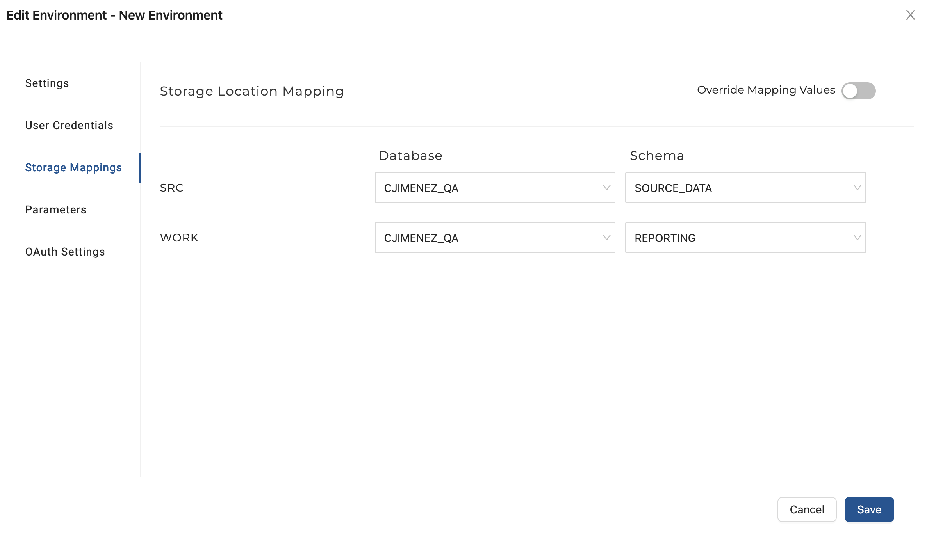Click the SOURCE_DATA value text

tap(673, 188)
